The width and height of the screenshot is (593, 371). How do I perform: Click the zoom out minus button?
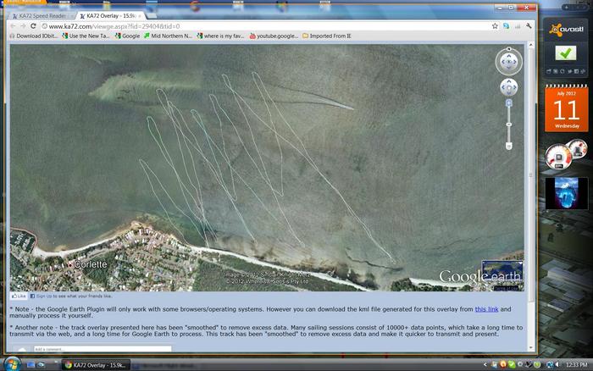pyautogui.click(x=509, y=146)
